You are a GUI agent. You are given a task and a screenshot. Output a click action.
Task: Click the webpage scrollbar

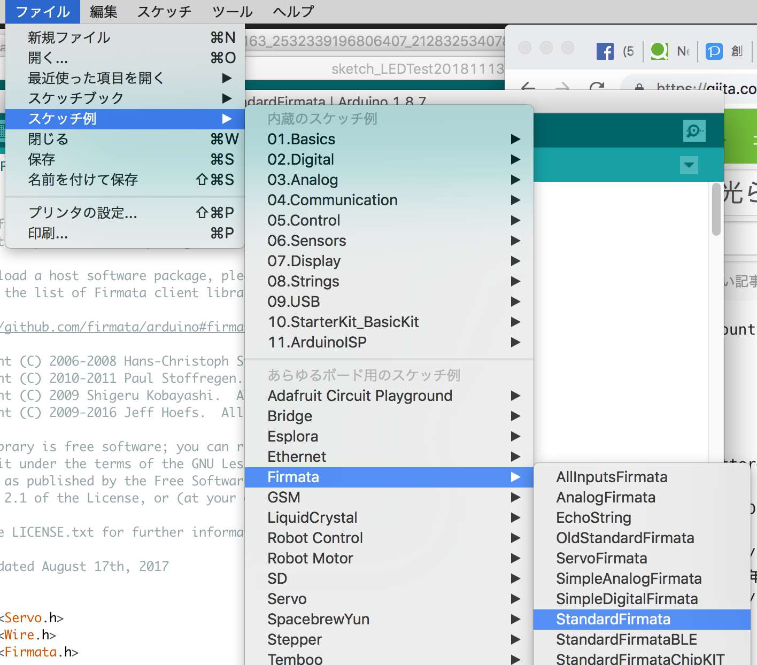tap(716, 208)
